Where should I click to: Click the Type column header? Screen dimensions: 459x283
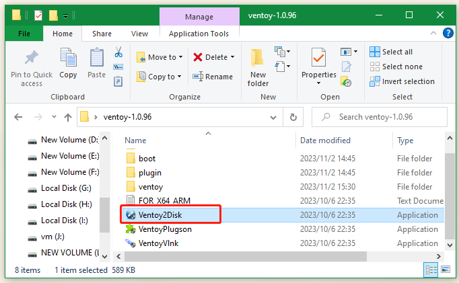coord(405,140)
